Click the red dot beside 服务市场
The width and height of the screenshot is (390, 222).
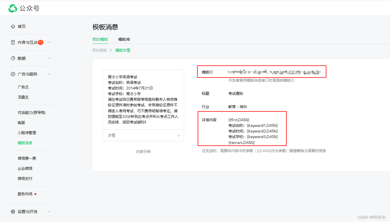tap(35, 194)
